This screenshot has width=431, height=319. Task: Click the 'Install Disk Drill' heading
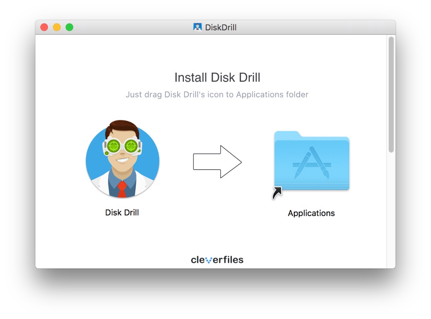(217, 77)
